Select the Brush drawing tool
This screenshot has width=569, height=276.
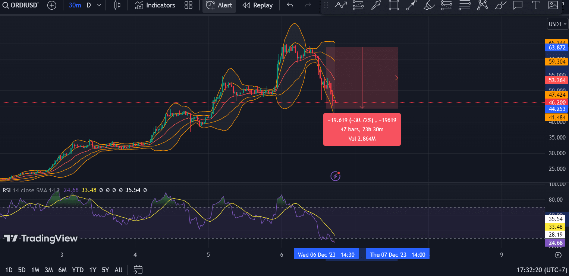(429, 5)
